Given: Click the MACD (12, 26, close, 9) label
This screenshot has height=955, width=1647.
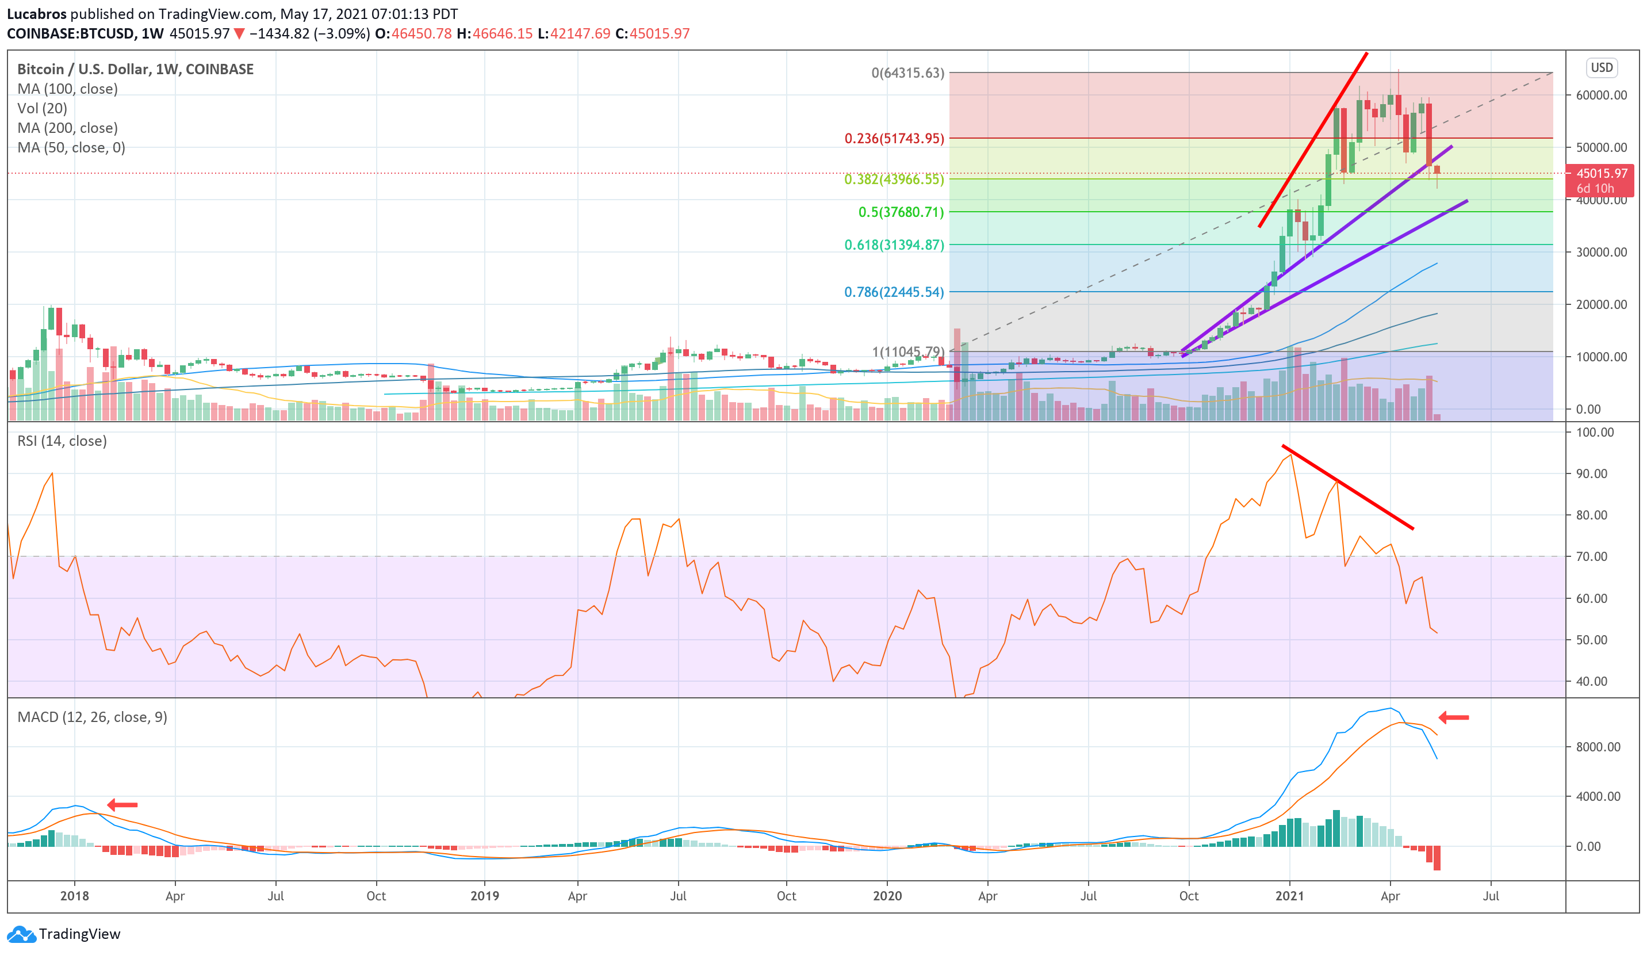Looking at the screenshot, I should [x=92, y=717].
